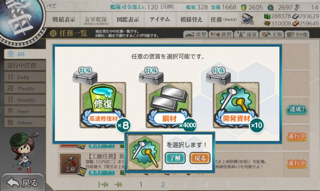Cancel selection with orange 戻る button
320x191 pixels.
coord(200,158)
